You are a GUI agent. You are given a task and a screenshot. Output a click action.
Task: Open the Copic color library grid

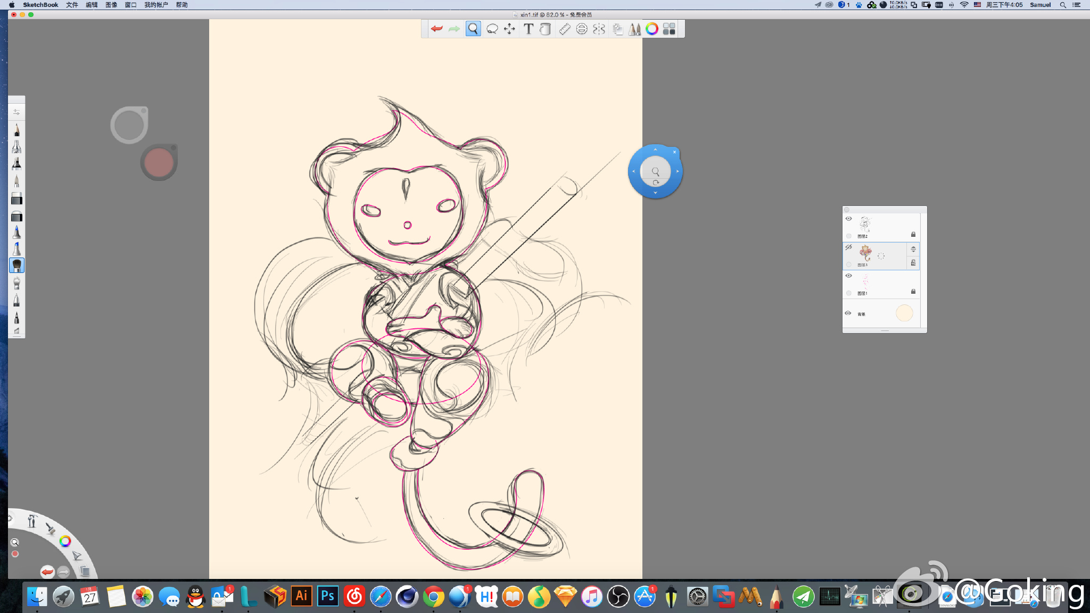tap(669, 29)
